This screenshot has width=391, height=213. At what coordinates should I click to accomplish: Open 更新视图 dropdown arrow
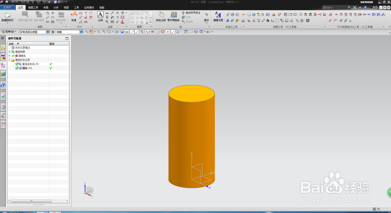[61, 23]
